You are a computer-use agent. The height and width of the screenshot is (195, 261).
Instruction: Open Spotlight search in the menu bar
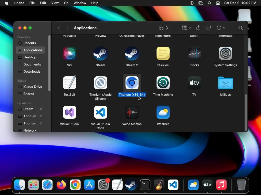[x=210, y=3]
